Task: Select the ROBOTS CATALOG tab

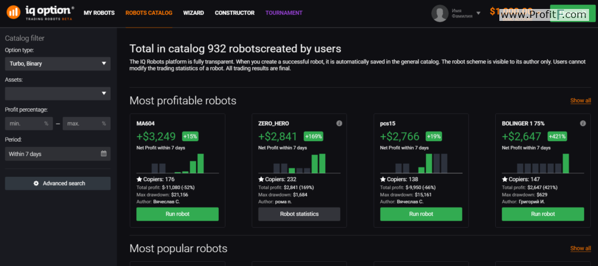Action: 149,13
